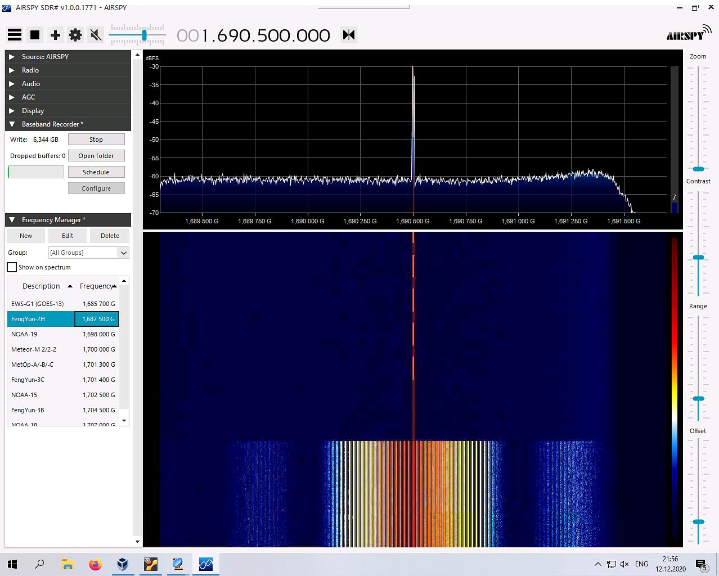Viewport: 719px width, 576px height.
Task: Show hidden system tray icons
Action: coord(597,564)
